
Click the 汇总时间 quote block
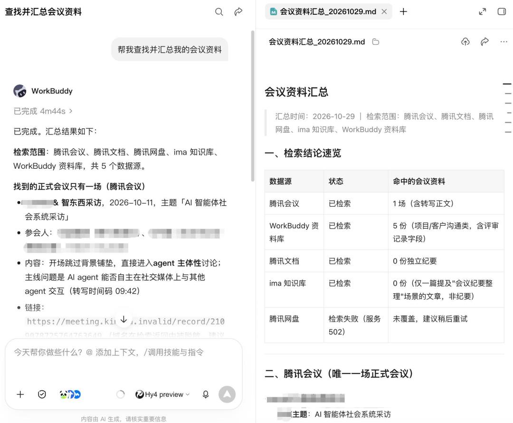[x=384, y=123]
